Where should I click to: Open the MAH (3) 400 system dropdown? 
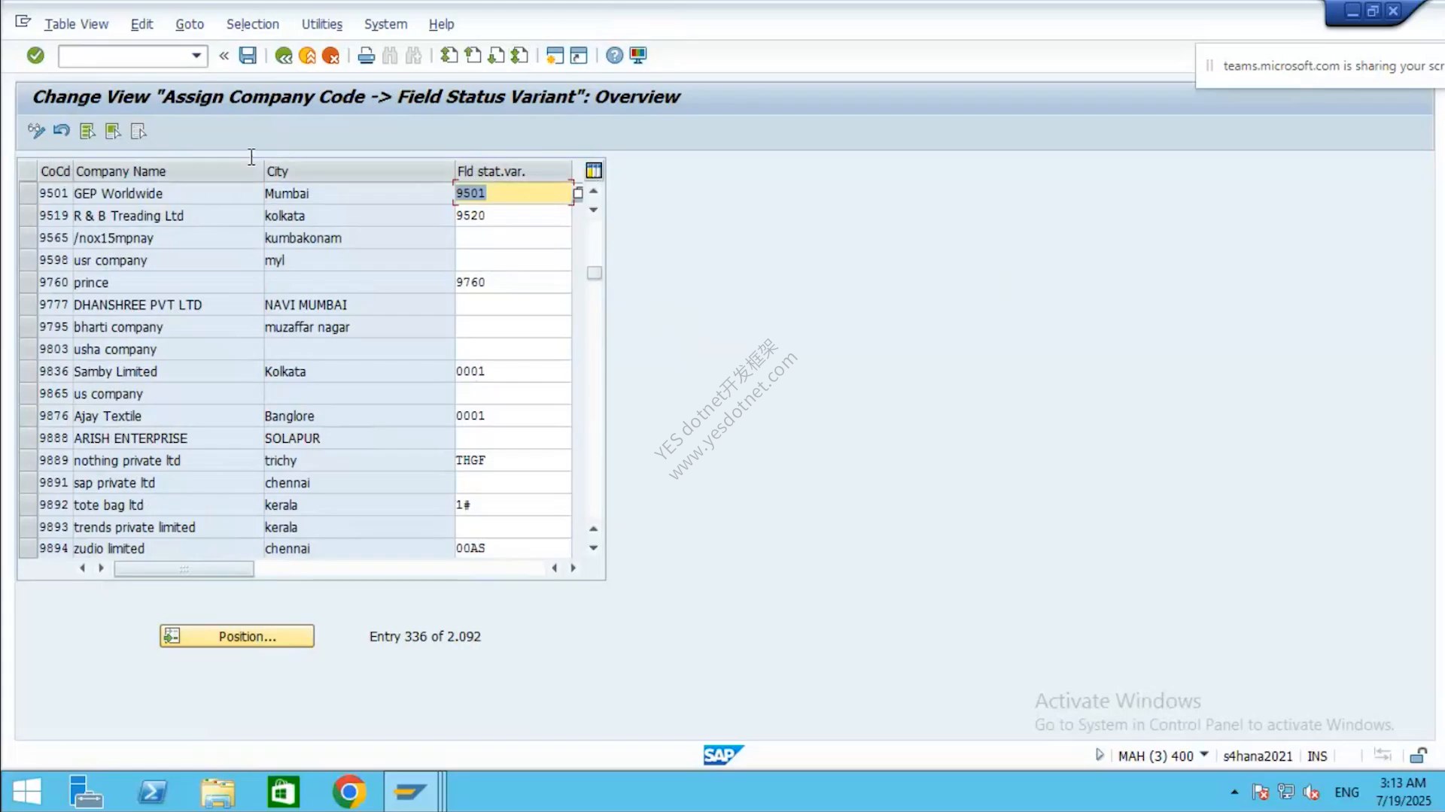[1204, 755]
